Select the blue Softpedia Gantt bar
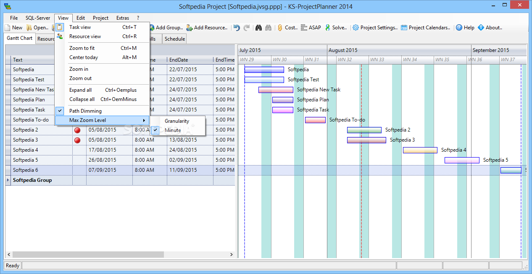Image resolution: width=532 pixels, height=274 pixels. 264,70
